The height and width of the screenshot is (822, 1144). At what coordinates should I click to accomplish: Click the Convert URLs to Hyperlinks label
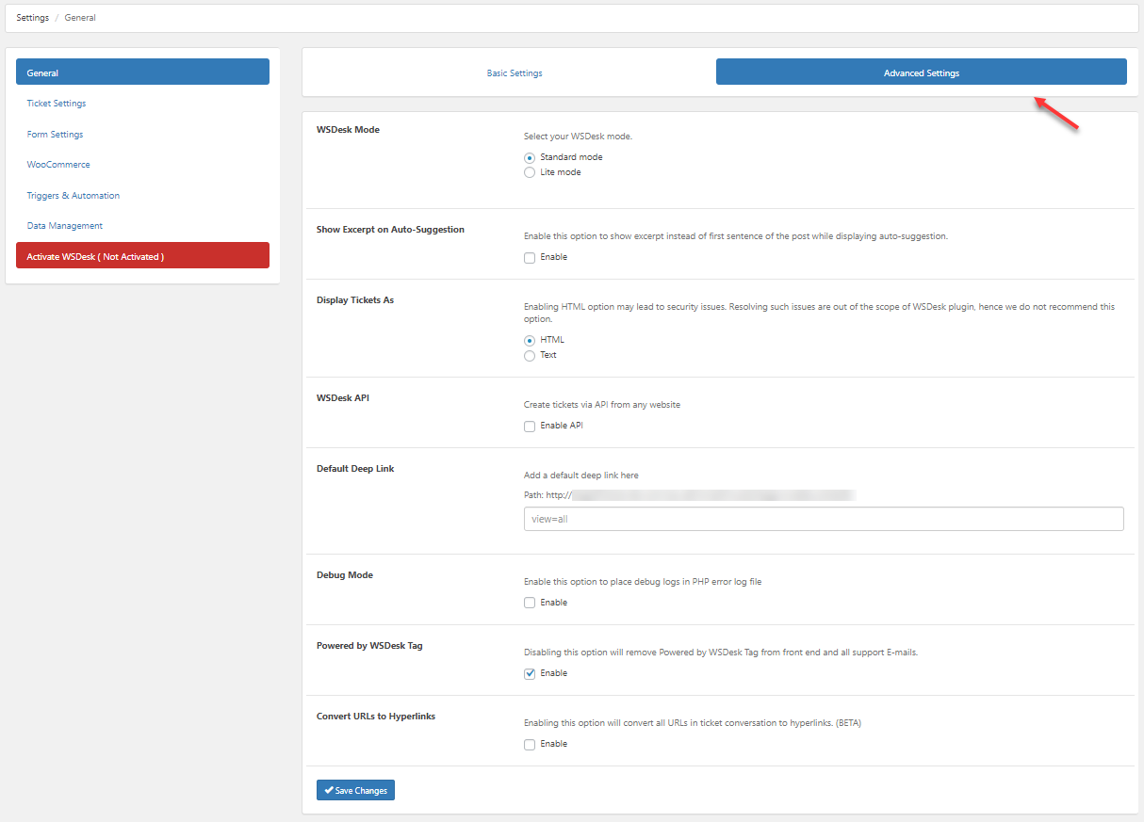point(376,717)
